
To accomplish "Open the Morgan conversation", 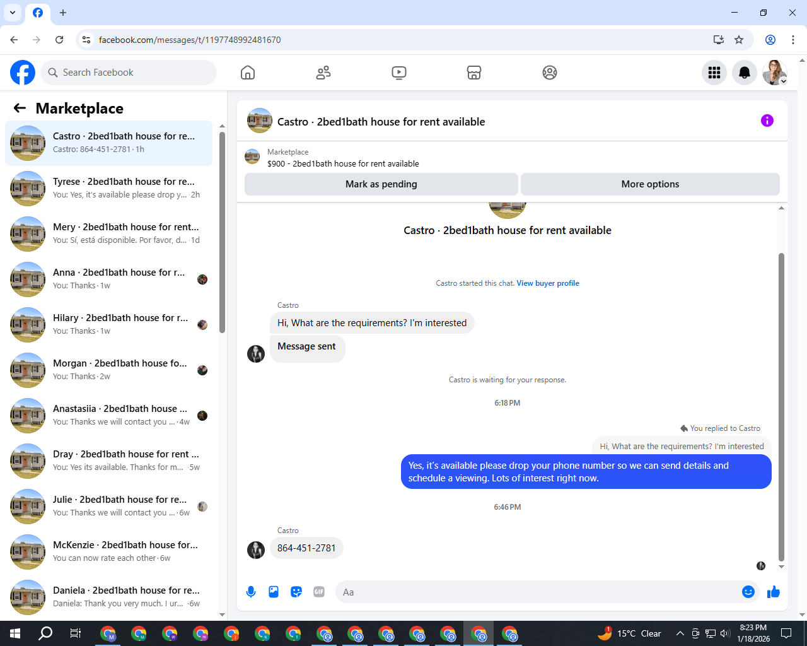I will pos(108,370).
